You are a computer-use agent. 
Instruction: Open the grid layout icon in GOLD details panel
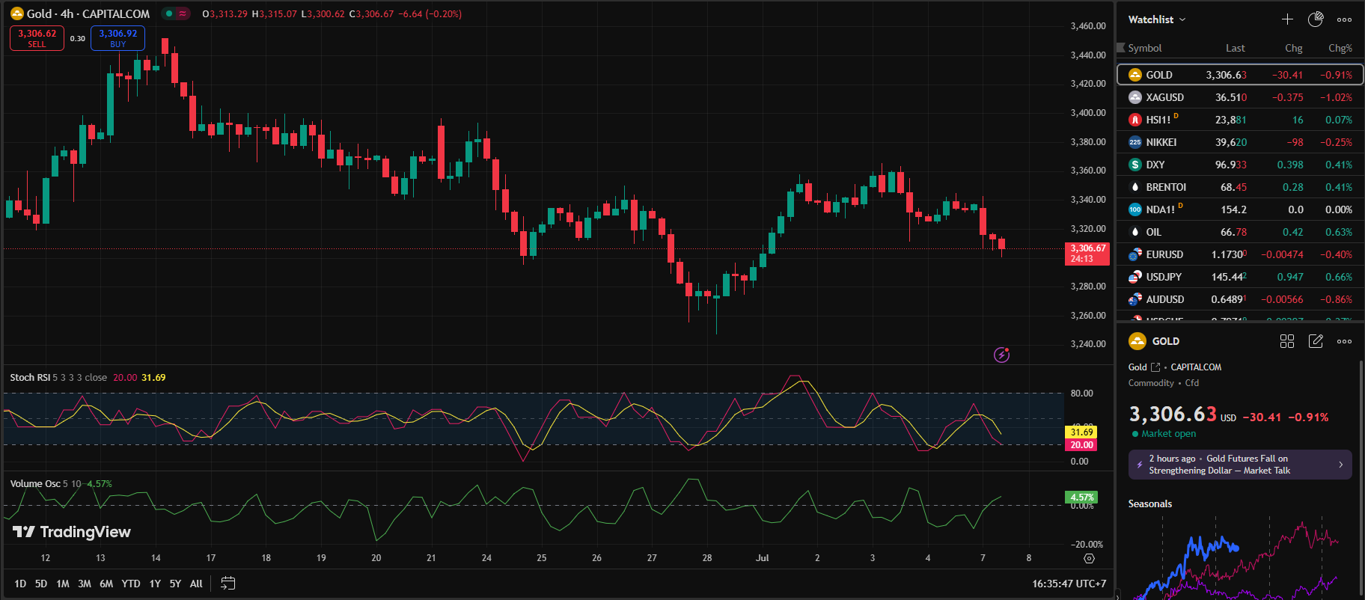1287,341
